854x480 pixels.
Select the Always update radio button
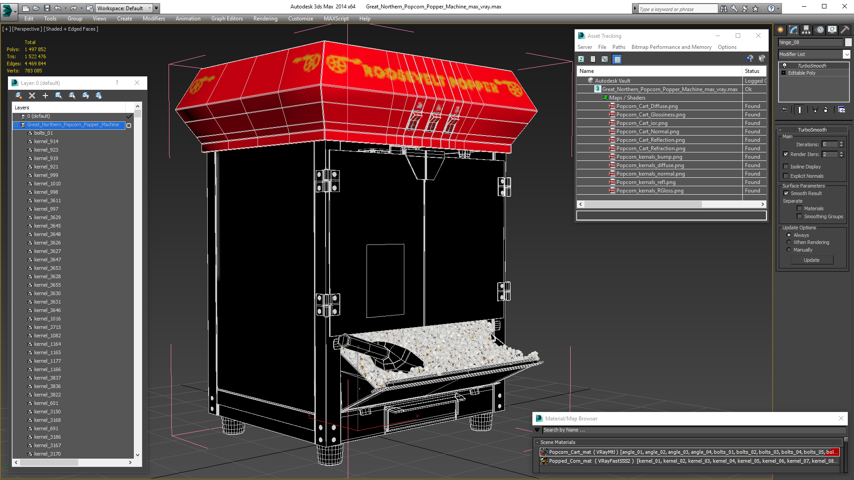789,235
